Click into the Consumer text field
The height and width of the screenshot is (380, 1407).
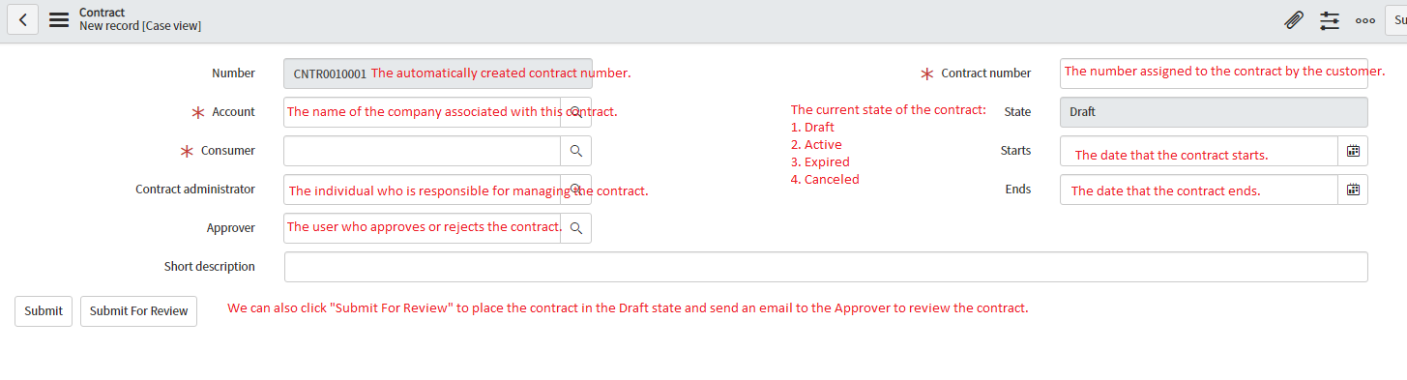423,151
